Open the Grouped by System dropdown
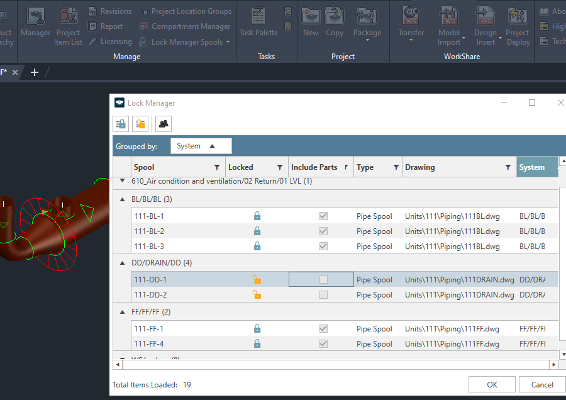 pyautogui.click(x=201, y=146)
